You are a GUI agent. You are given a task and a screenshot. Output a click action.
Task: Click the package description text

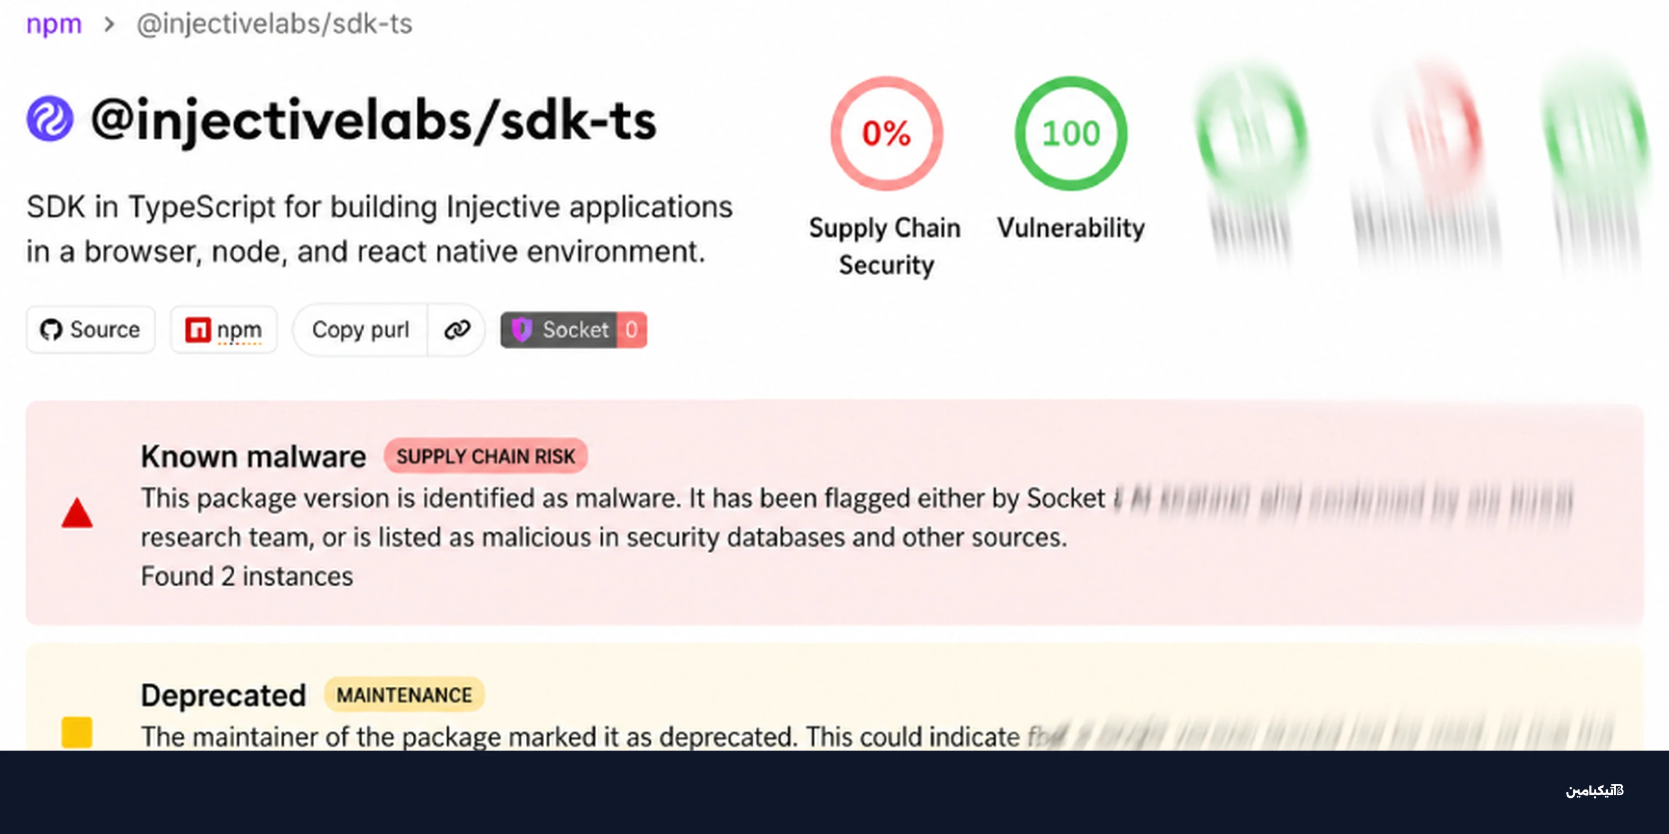379,229
